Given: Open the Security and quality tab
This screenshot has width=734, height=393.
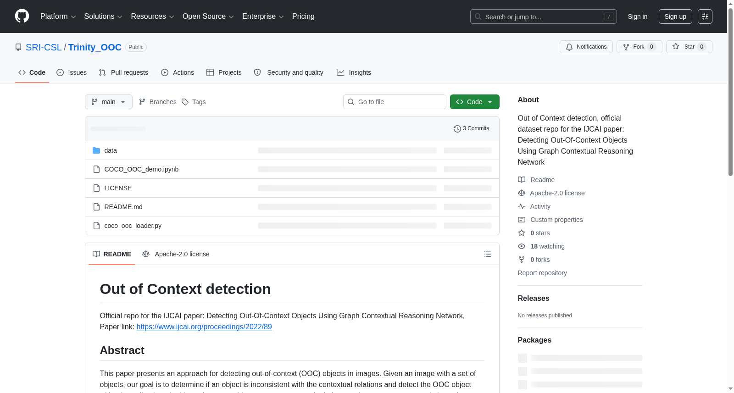Looking at the screenshot, I should pos(289,72).
